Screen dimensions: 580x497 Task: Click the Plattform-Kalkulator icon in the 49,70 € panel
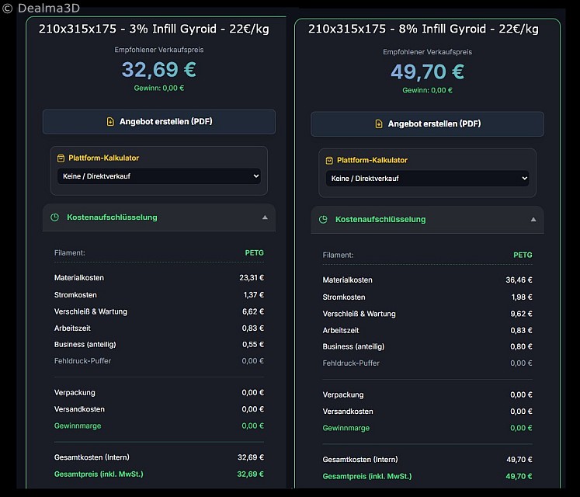[x=329, y=160]
